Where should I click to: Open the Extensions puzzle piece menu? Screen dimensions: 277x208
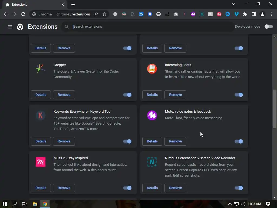245,14
